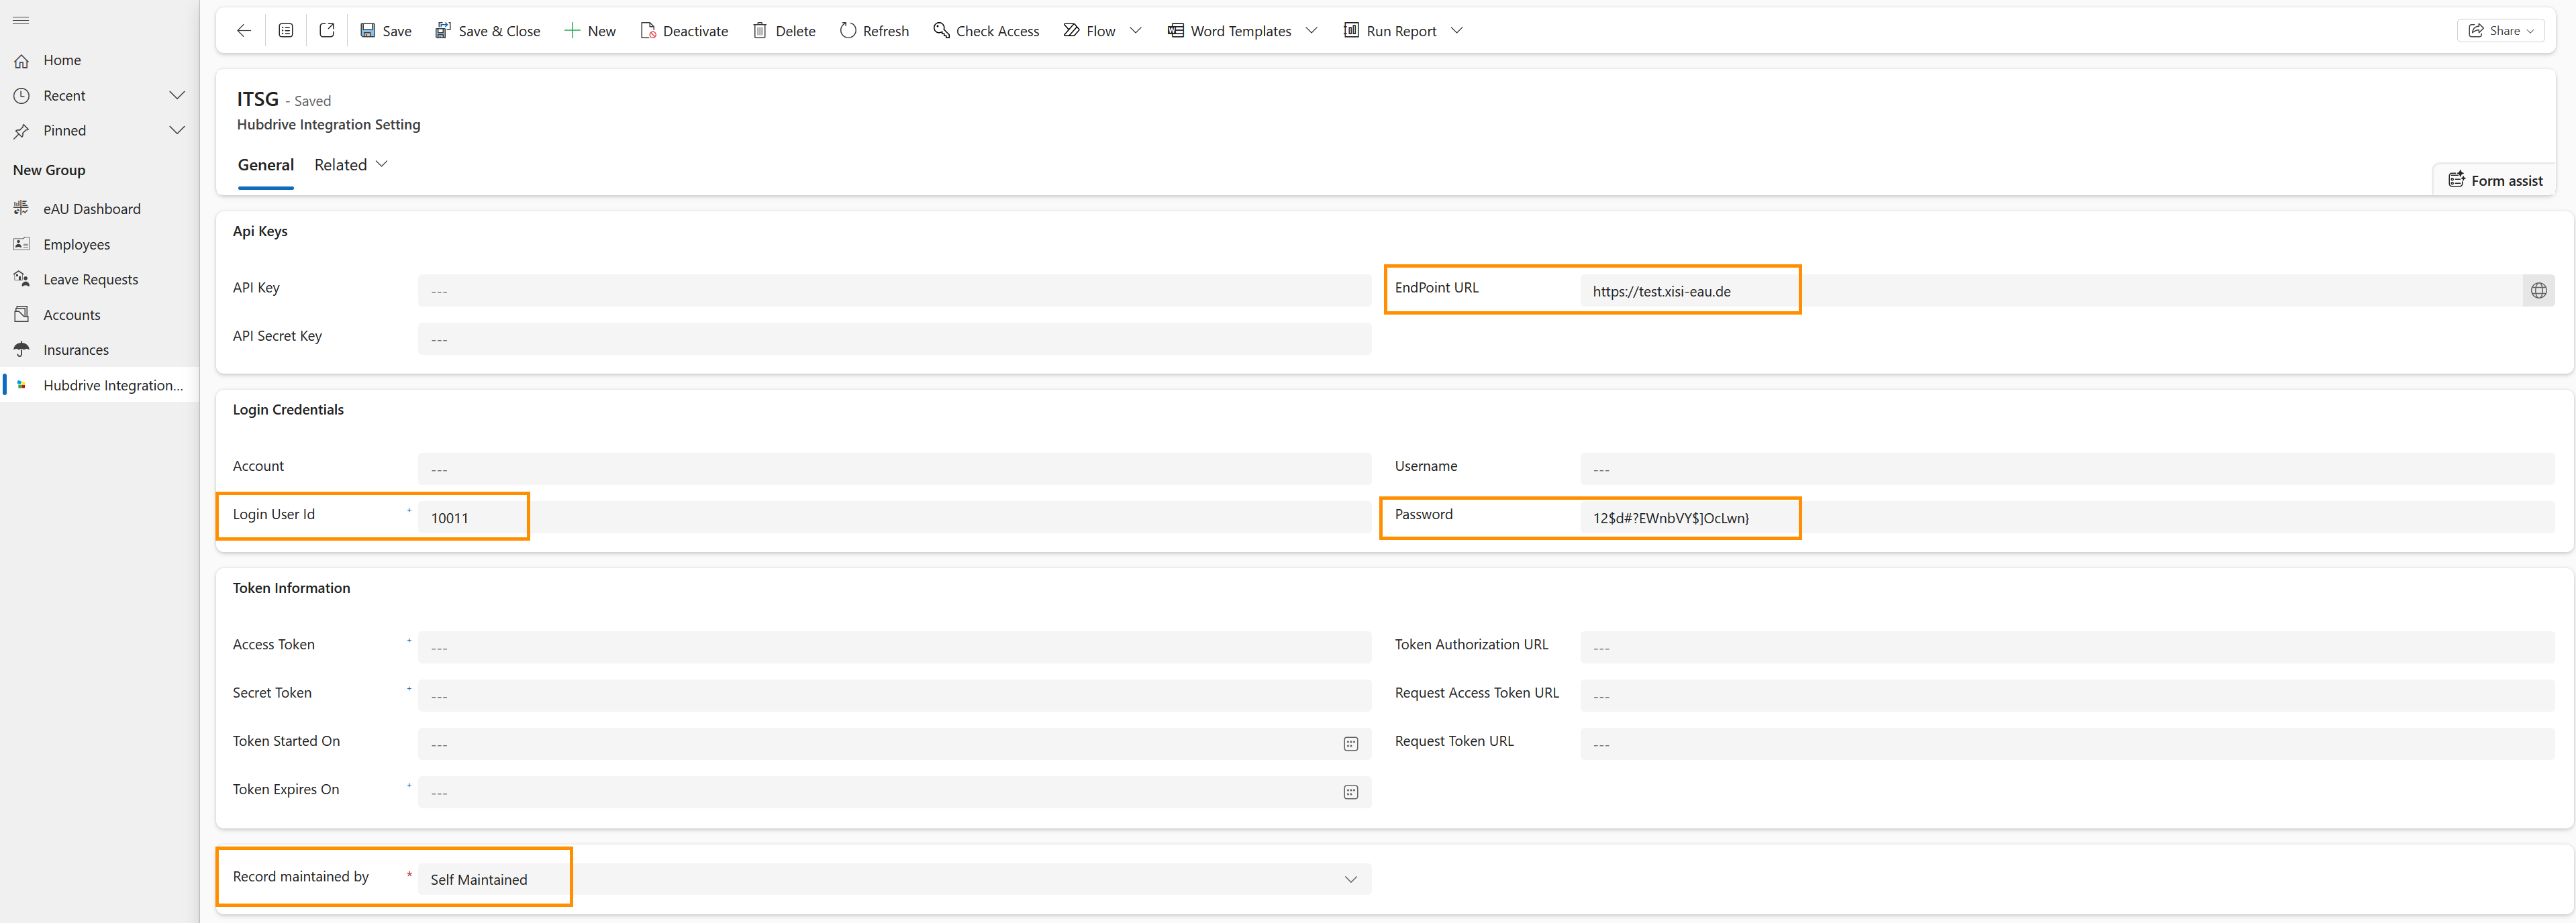
Task: Click the hamburger menu icon
Action: tap(21, 20)
